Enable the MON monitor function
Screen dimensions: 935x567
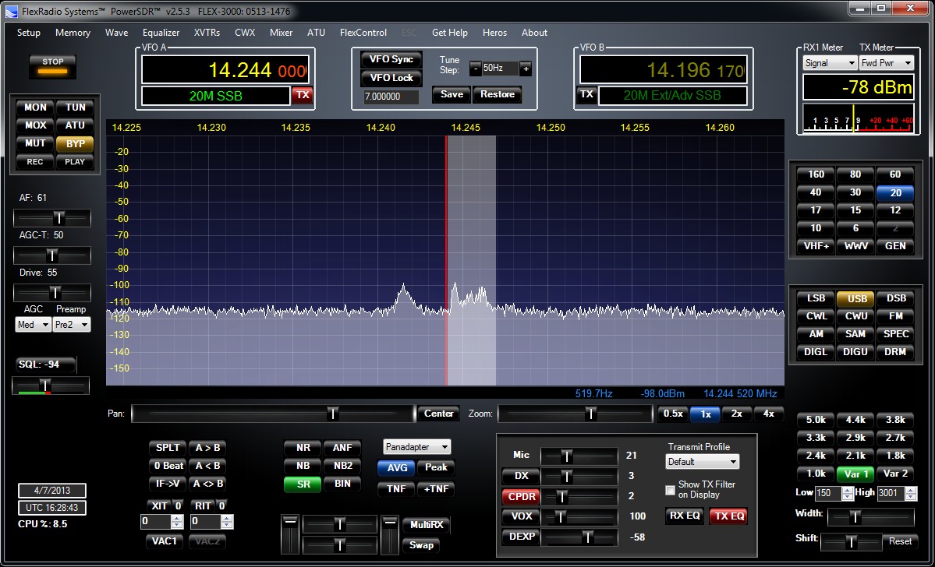[34, 107]
